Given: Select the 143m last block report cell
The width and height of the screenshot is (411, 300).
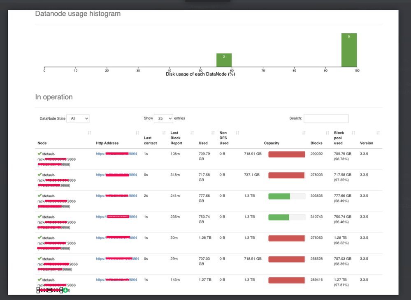Looking at the screenshot, I should coord(175,279).
